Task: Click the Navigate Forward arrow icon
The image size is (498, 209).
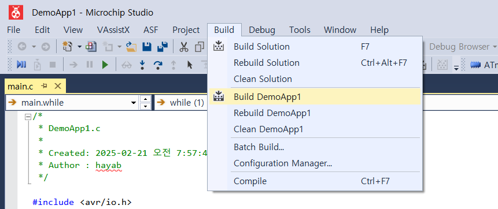Action: (46, 47)
